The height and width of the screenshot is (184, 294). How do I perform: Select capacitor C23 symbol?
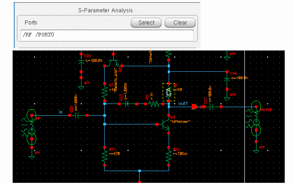128,104
